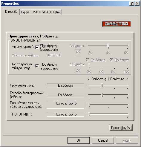Viewport: 141px width, 147px height.
Task: Close the Properties dialog window
Action: [x=137, y=4]
